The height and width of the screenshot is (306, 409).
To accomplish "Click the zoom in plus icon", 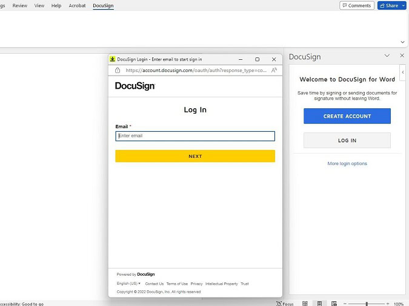I will 387,304.
